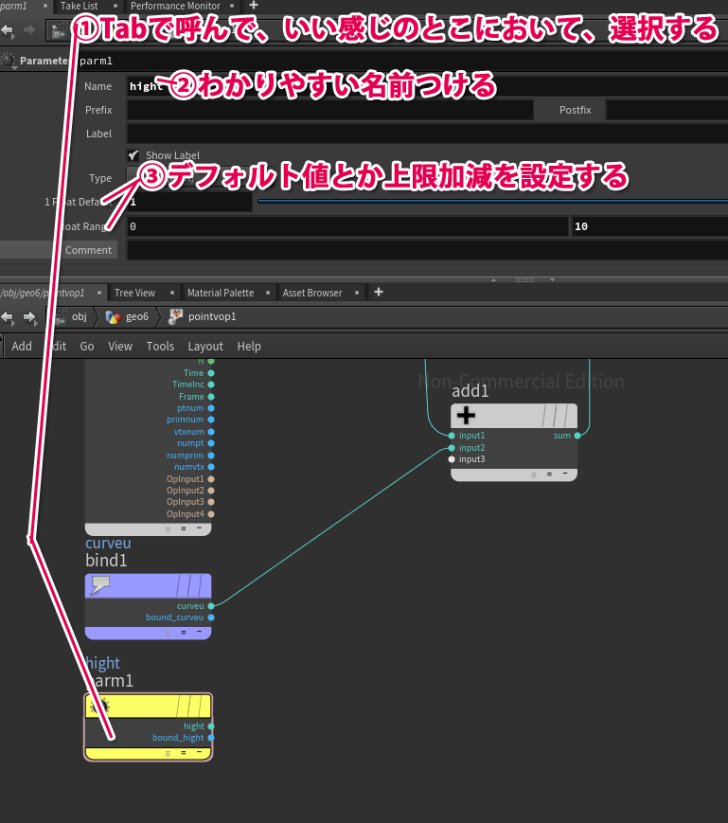728x823 pixels.
Task: Click the bound_curveu output connector
Action: (x=211, y=617)
